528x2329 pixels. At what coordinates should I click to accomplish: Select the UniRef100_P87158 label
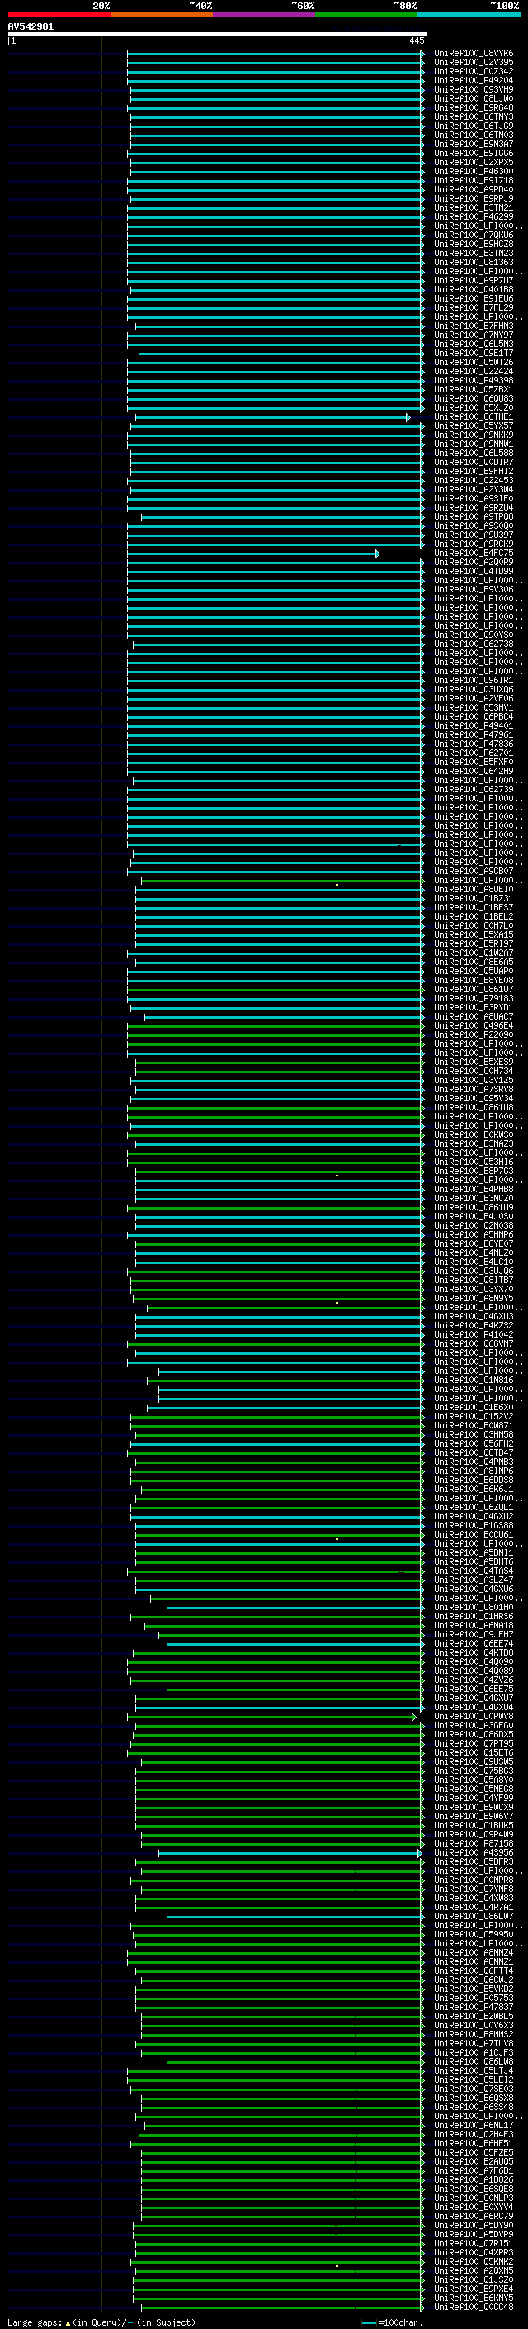pyautogui.click(x=473, y=1843)
